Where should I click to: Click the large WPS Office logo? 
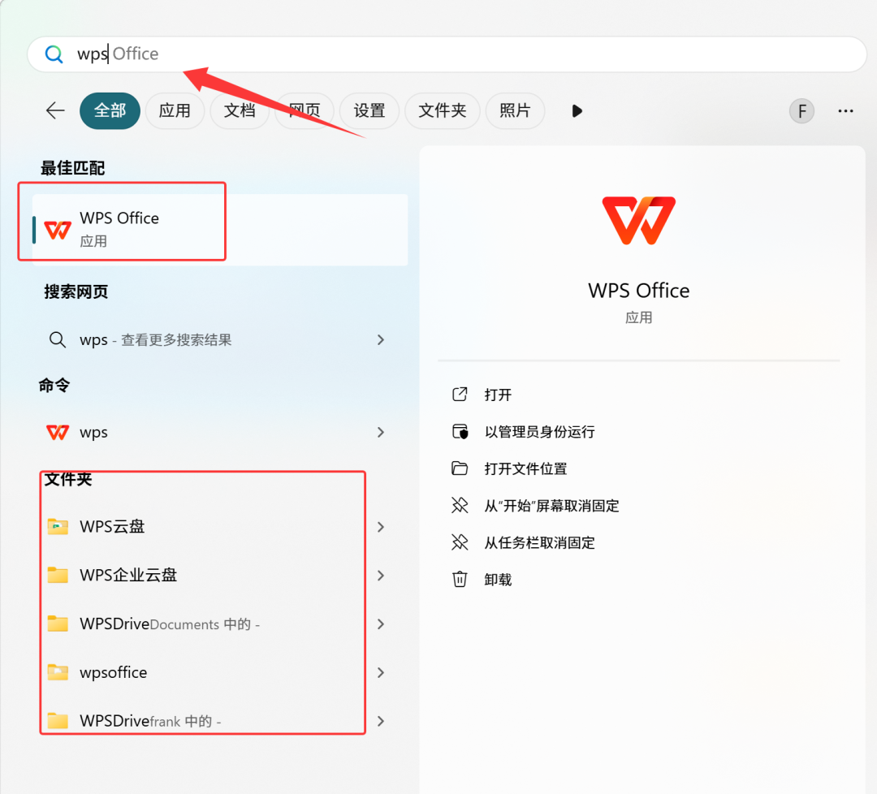pos(638,220)
